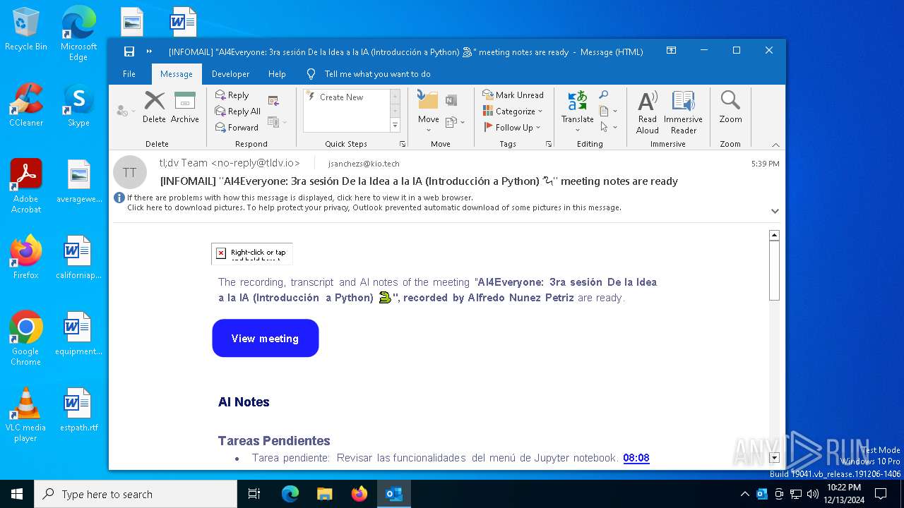Open Immersive Reader

click(683, 112)
